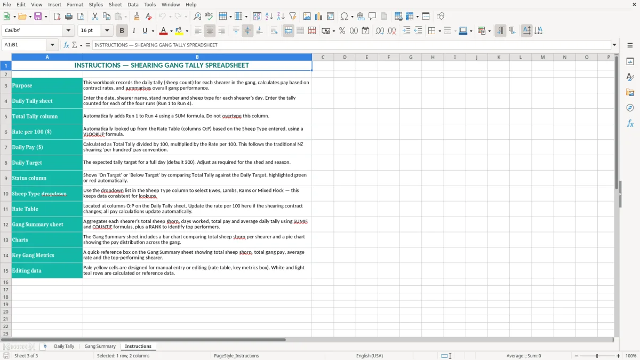Adjust the zoom slider
Image resolution: width=640 pixels, height=360 pixels.
coord(597,356)
